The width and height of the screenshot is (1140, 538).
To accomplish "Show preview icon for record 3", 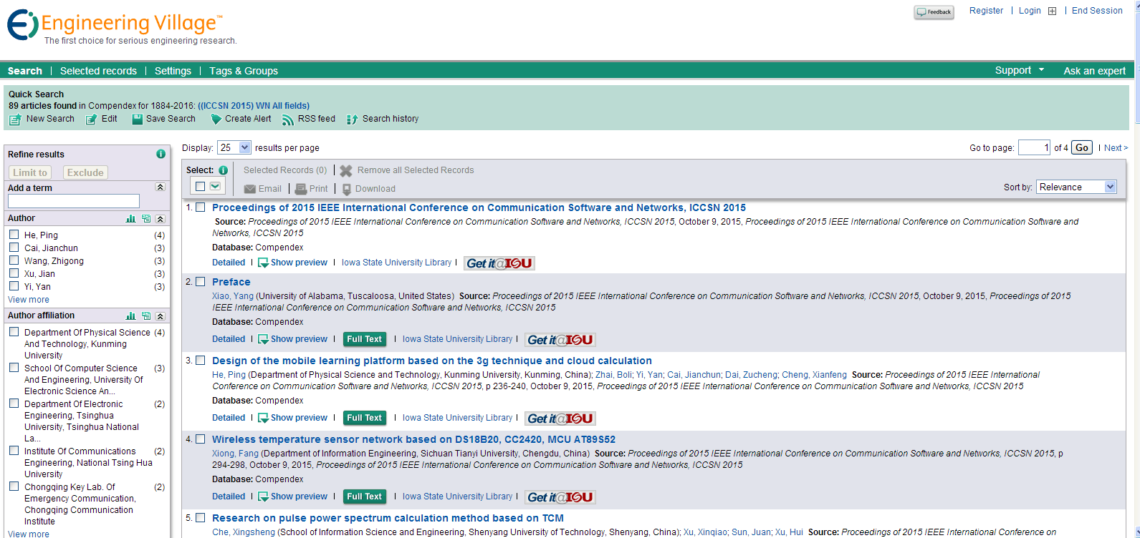I will (263, 418).
